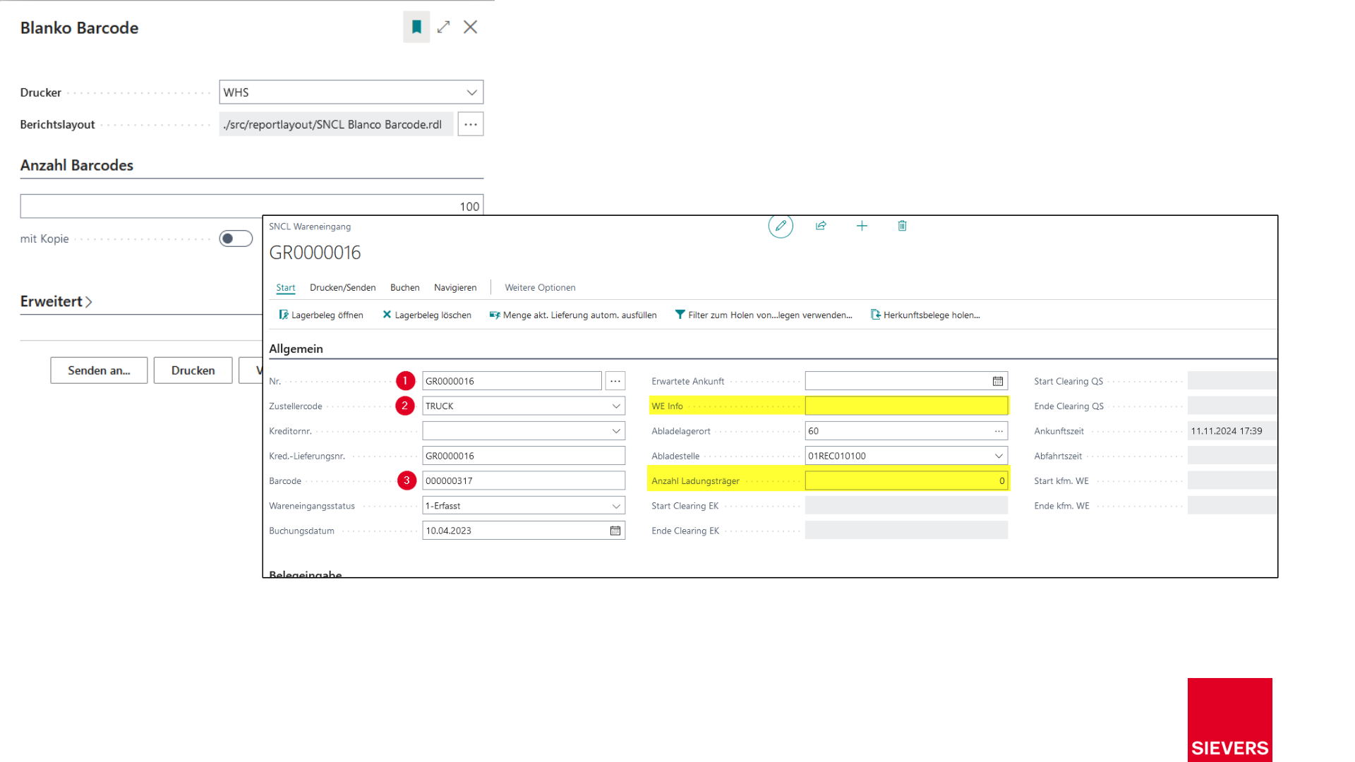
Task: Expand the Erweitert section
Action: pos(56,301)
